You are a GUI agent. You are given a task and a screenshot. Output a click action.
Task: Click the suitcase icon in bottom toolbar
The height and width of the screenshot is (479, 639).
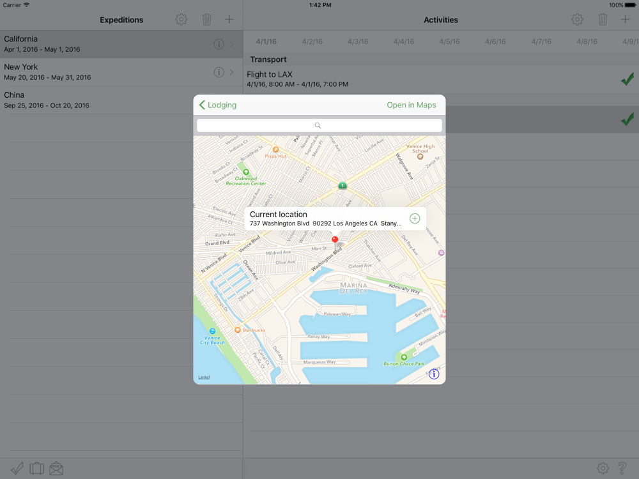point(37,468)
